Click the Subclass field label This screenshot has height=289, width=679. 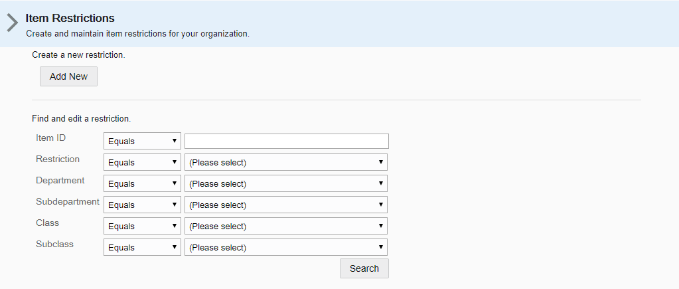[x=54, y=244]
